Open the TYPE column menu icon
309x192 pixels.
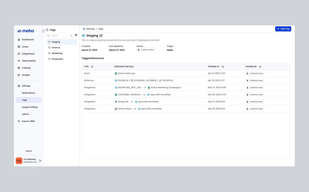tap(92, 67)
